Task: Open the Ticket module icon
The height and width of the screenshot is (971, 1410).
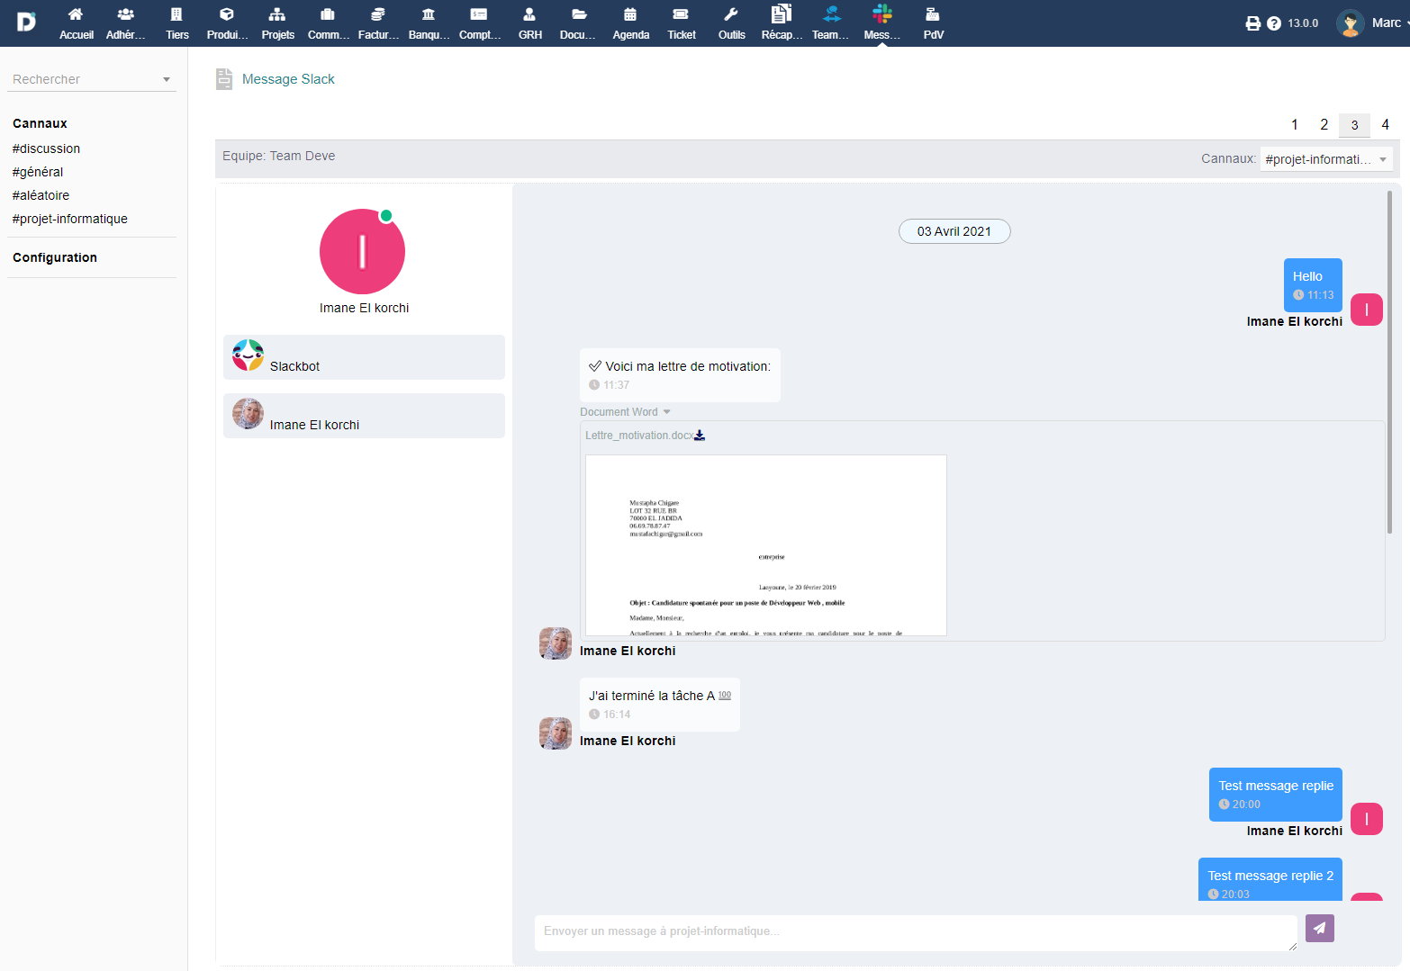Action: [681, 14]
